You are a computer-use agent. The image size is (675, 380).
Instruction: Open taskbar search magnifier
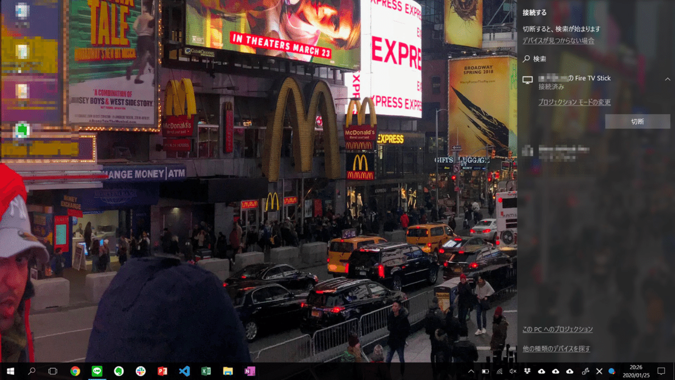(x=31, y=371)
